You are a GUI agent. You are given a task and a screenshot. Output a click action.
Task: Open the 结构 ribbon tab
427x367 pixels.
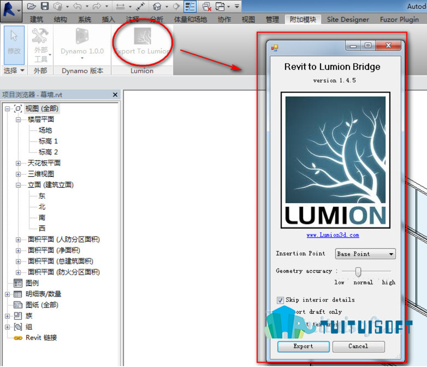click(60, 20)
